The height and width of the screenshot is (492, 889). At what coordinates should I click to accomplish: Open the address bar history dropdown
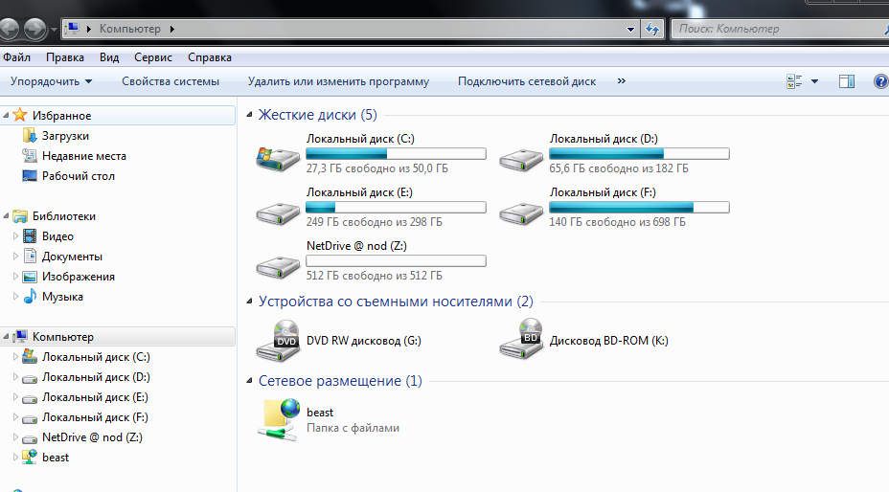tap(630, 29)
